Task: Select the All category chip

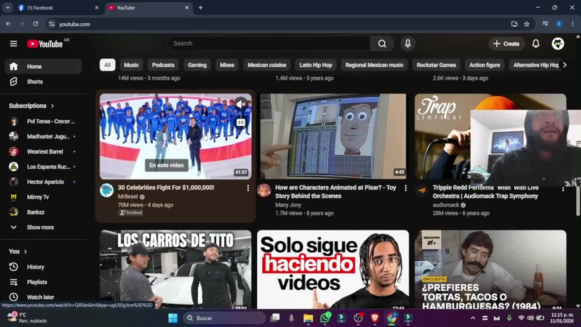Action: point(107,65)
